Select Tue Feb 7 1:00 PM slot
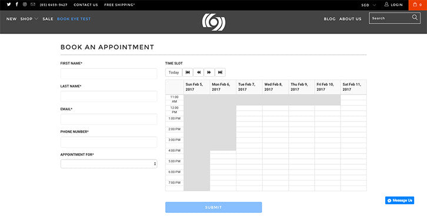This screenshot has height=217, width=427. pos(249,118)
